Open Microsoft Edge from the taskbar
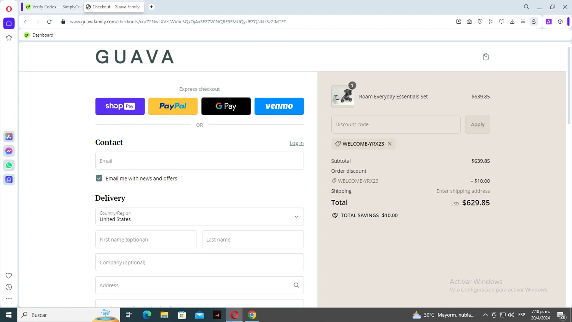 click(x=147, y=315)
